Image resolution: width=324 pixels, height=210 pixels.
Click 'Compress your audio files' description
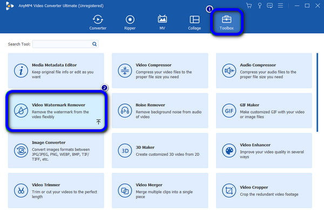pos(268,74)
